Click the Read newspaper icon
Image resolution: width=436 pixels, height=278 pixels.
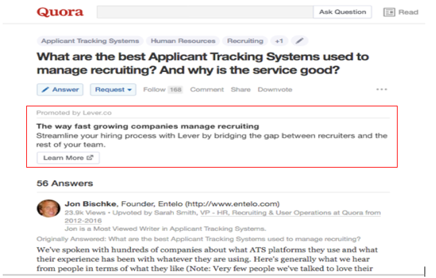click(x=389, y=12)
